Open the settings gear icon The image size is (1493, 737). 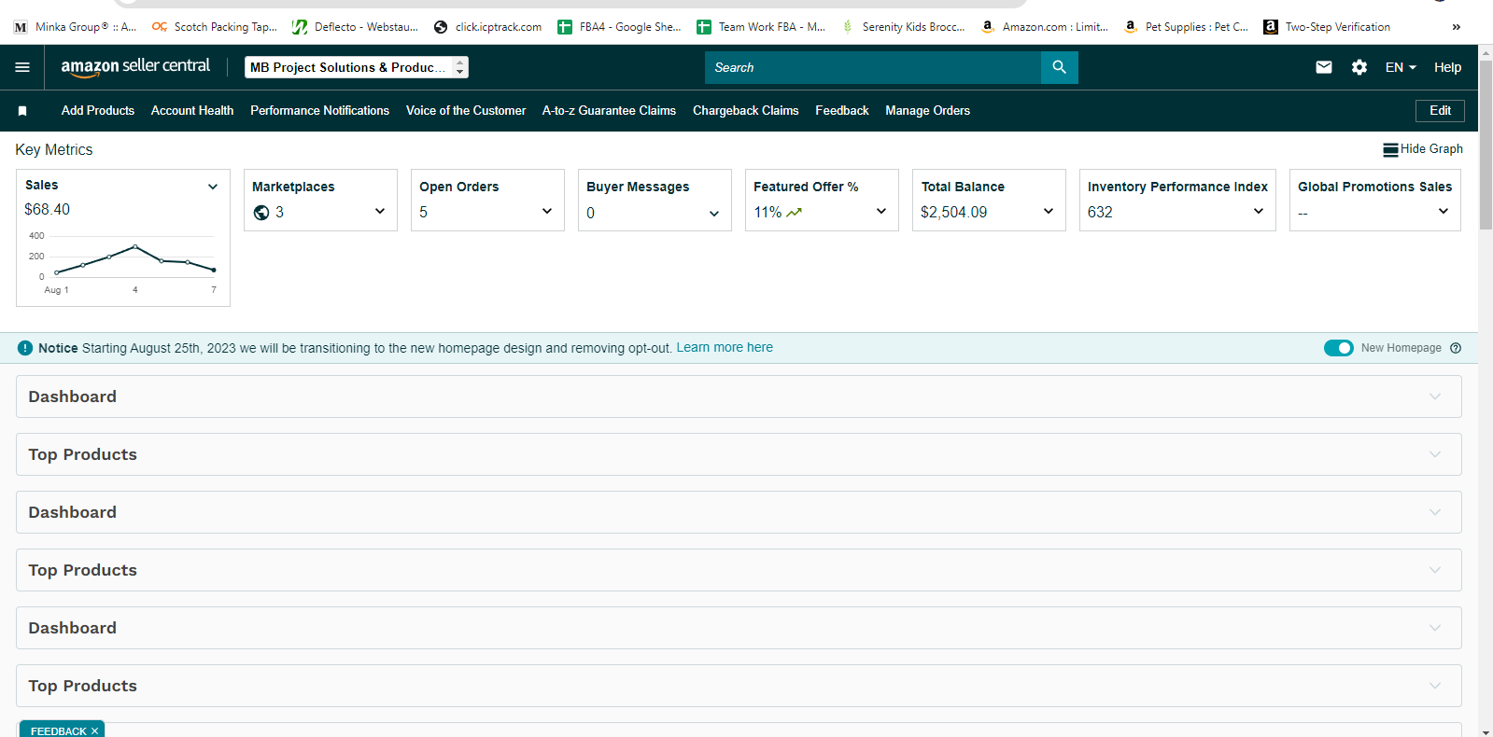click(1359, 67)
